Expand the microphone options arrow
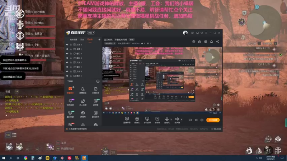This screenshot has width=287, height=161. pos(171,119)
